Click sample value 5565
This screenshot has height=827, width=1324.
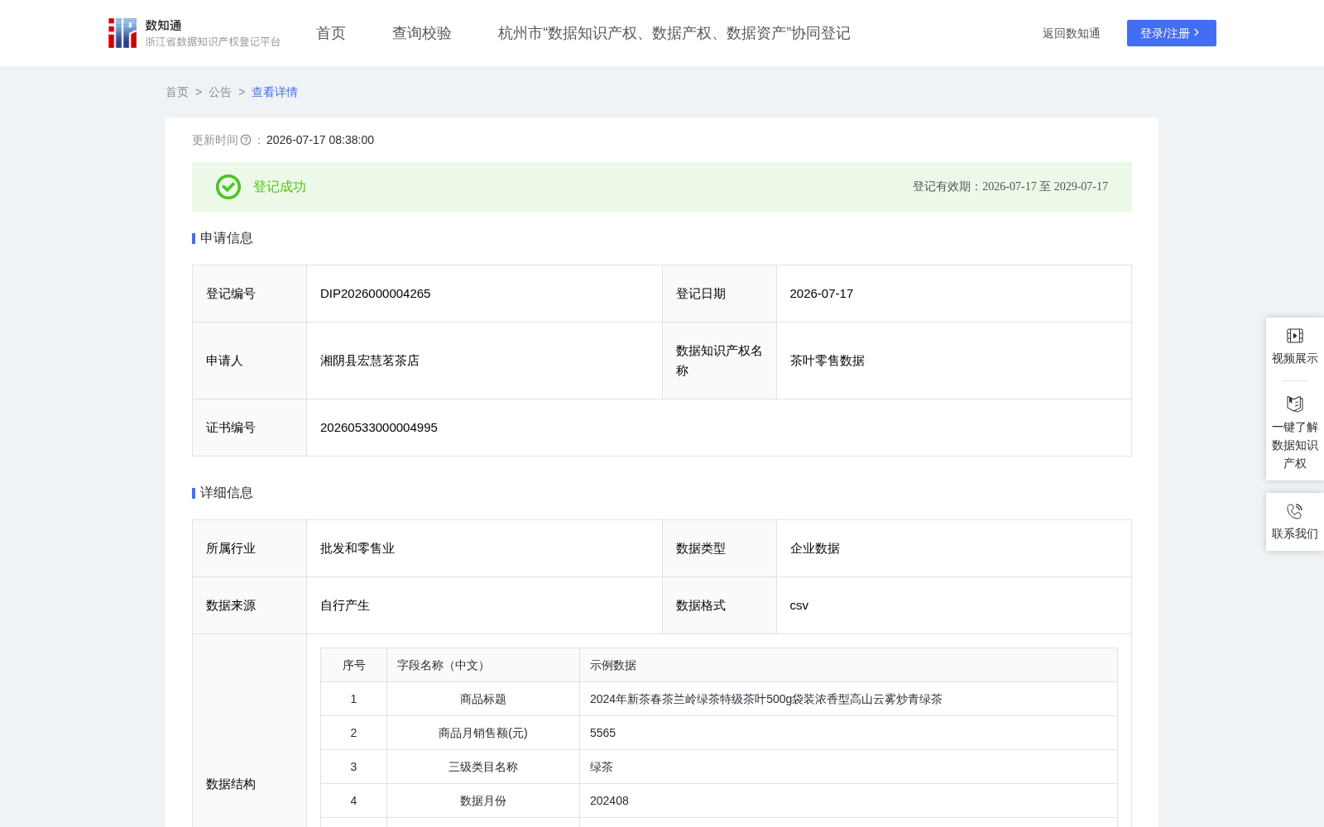tap(603, 733)
